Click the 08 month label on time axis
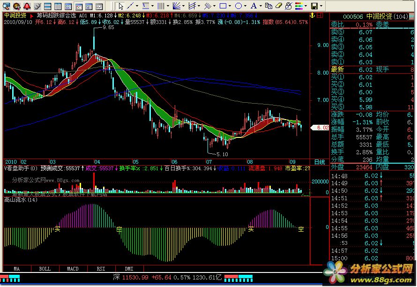417x287 pixels. click(x=250, y=162)
